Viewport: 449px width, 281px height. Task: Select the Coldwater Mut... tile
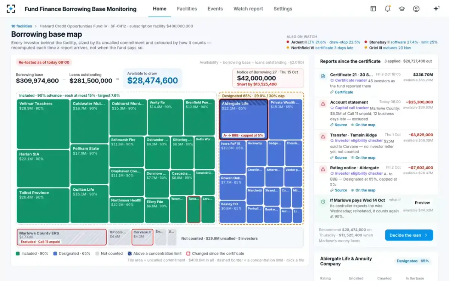pos(89,121)
